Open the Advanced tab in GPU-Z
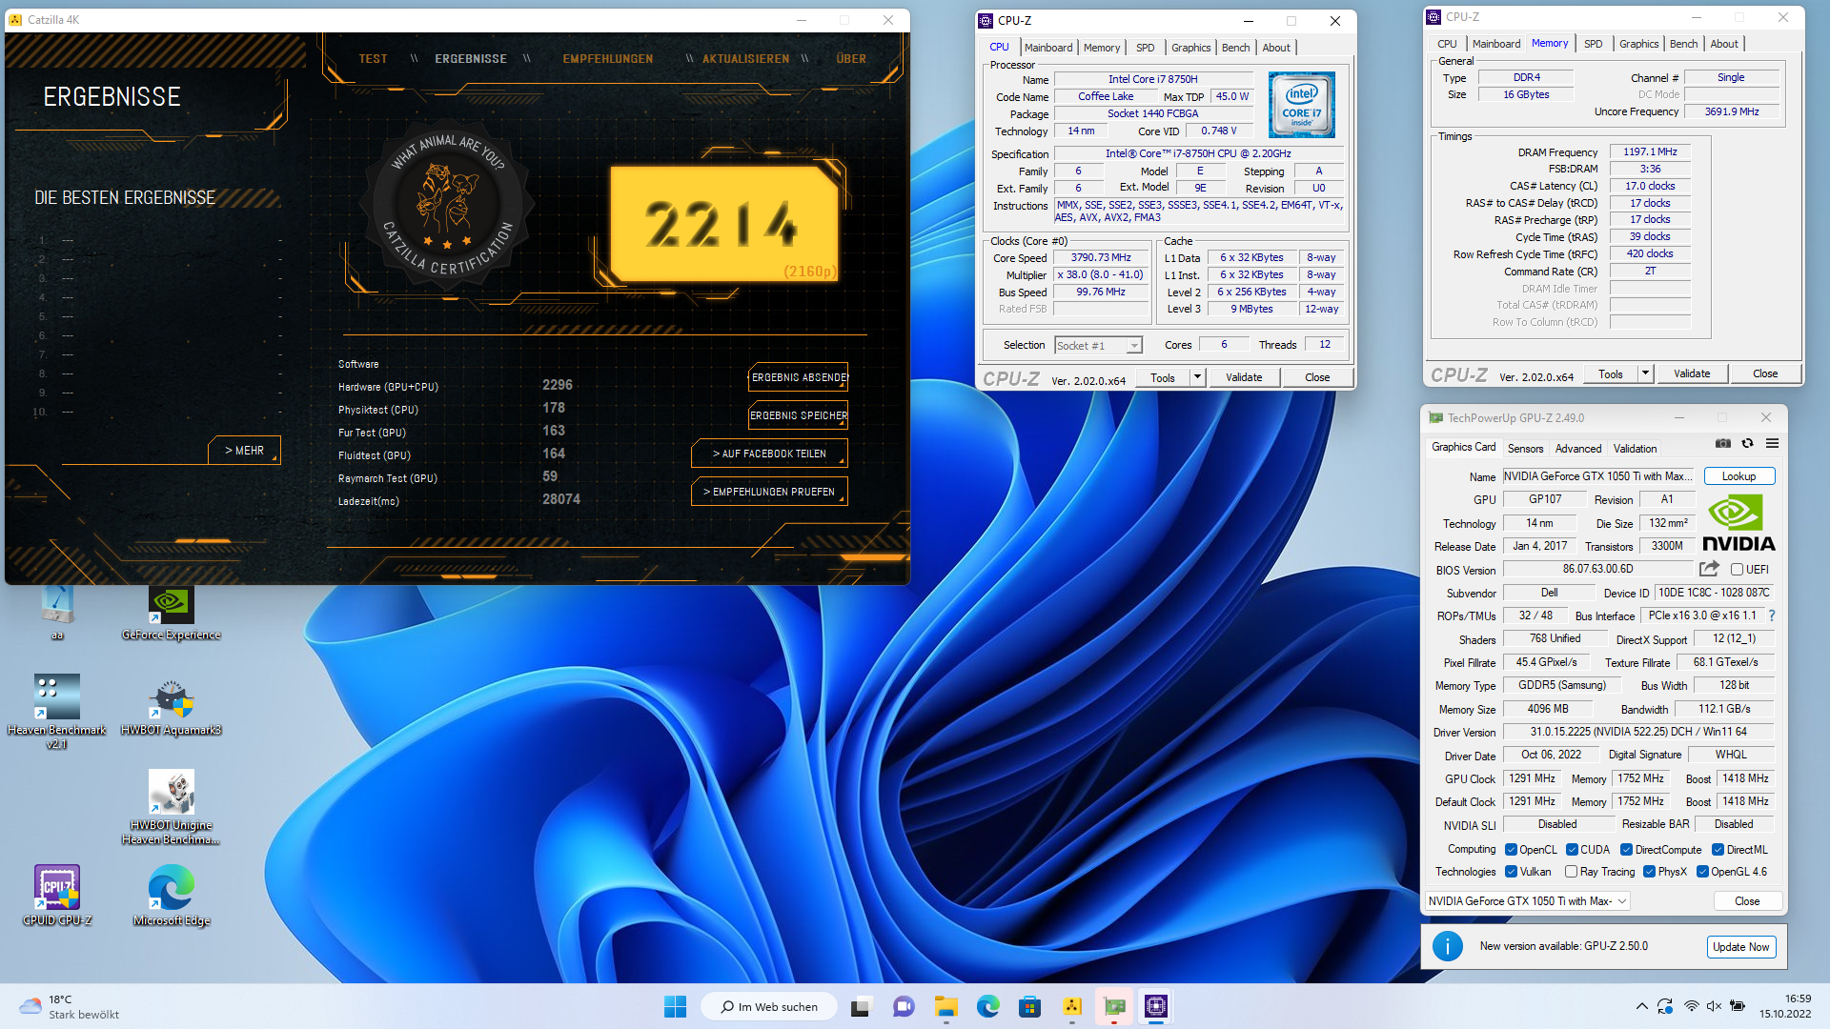 [x=1578, y=449]
